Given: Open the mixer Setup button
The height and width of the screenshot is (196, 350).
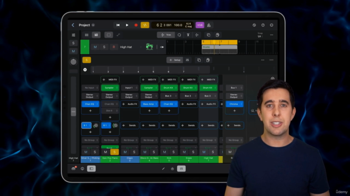Looking at the screenshot, I should click(x=175, y=60).
